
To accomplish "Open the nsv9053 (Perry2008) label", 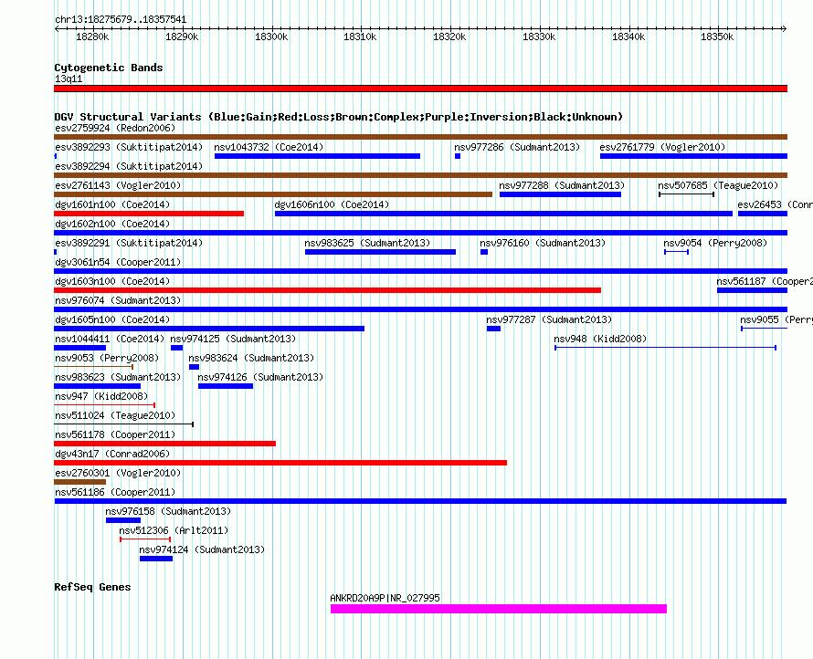I will [107, 358].
